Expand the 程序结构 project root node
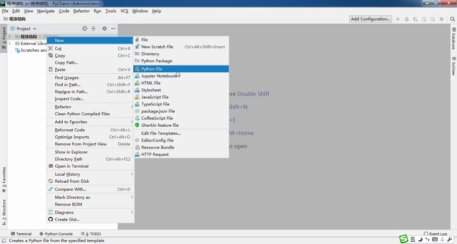457x244 pixels. (10, 37)
